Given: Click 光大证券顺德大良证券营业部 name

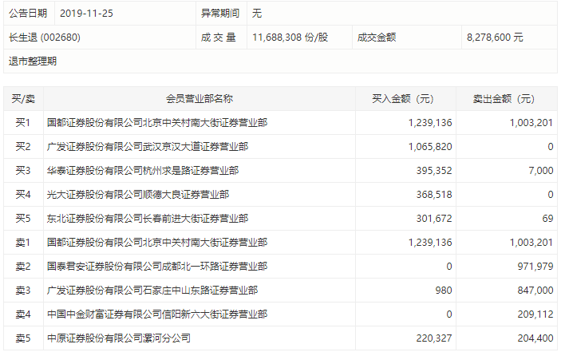Looking at the screenshot, I should pos(138,195).
